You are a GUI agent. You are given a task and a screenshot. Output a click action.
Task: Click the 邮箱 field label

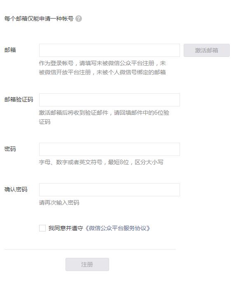point(10,50)
